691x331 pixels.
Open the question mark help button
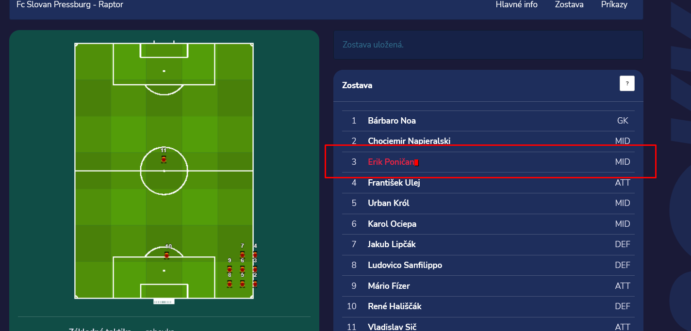pyautogui.click(x=627, y=83)
